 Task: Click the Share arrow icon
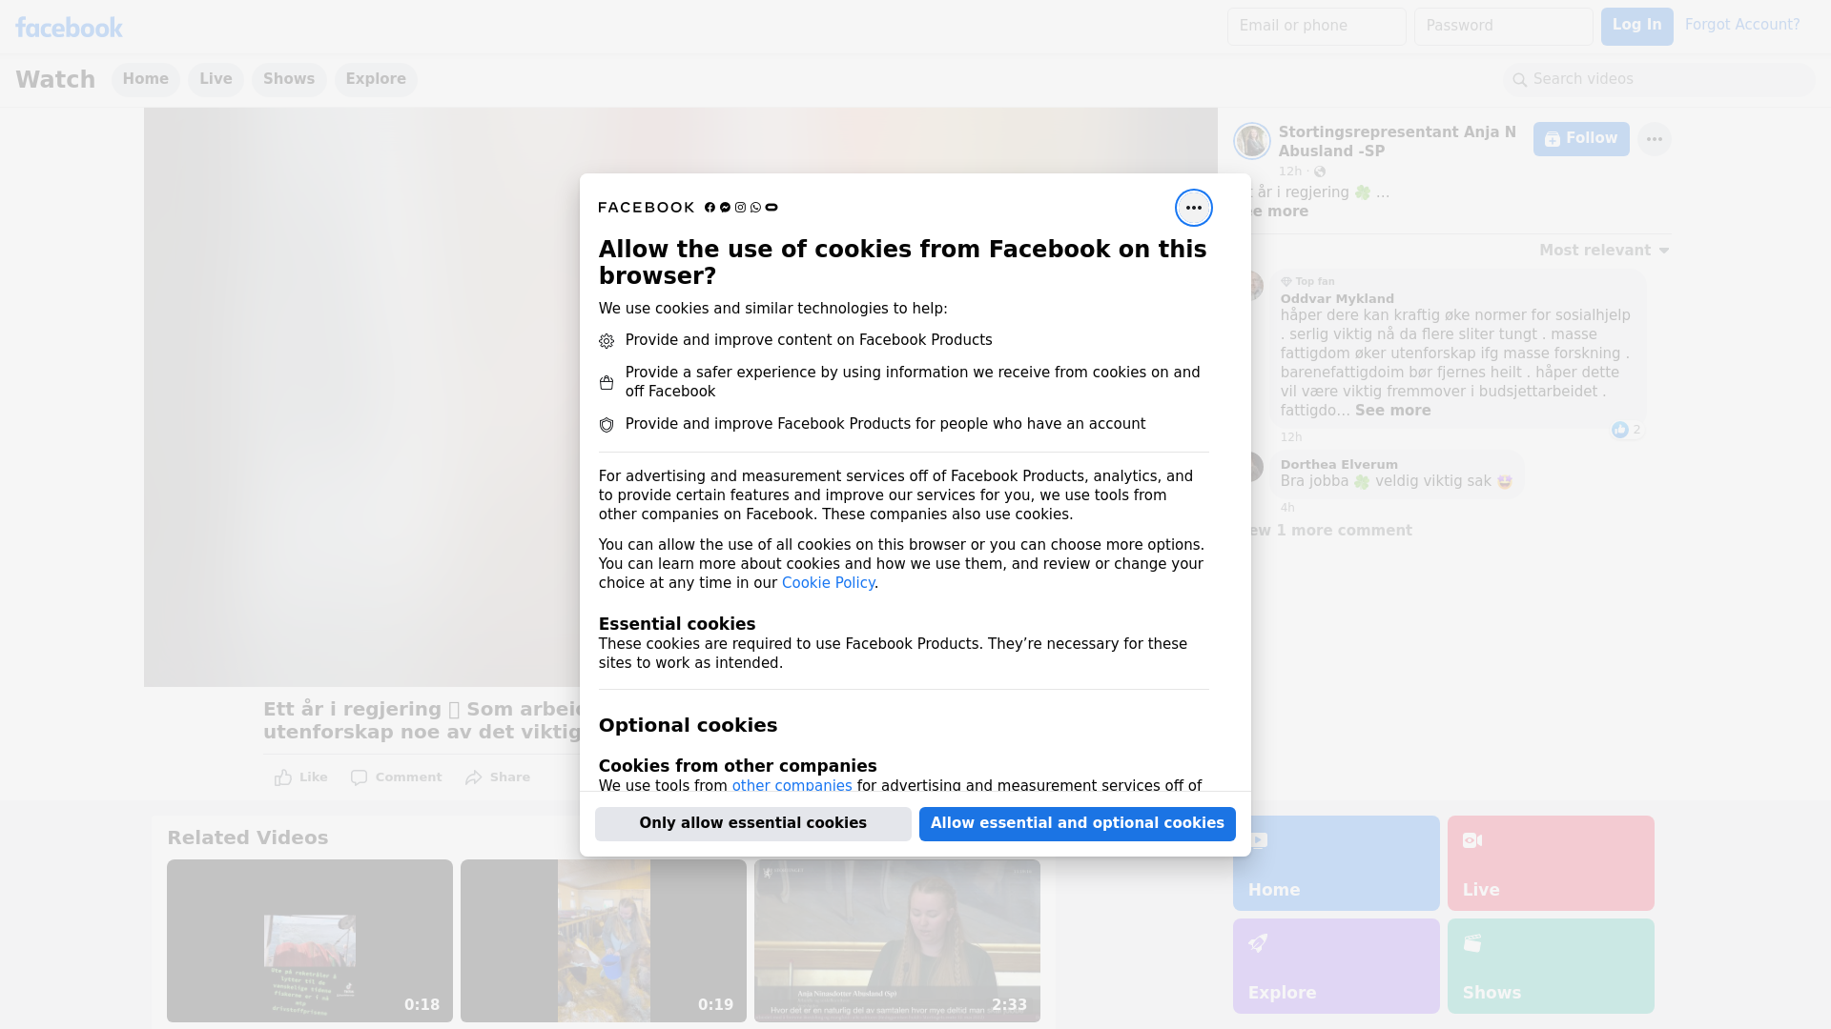(x=474, y=777)
